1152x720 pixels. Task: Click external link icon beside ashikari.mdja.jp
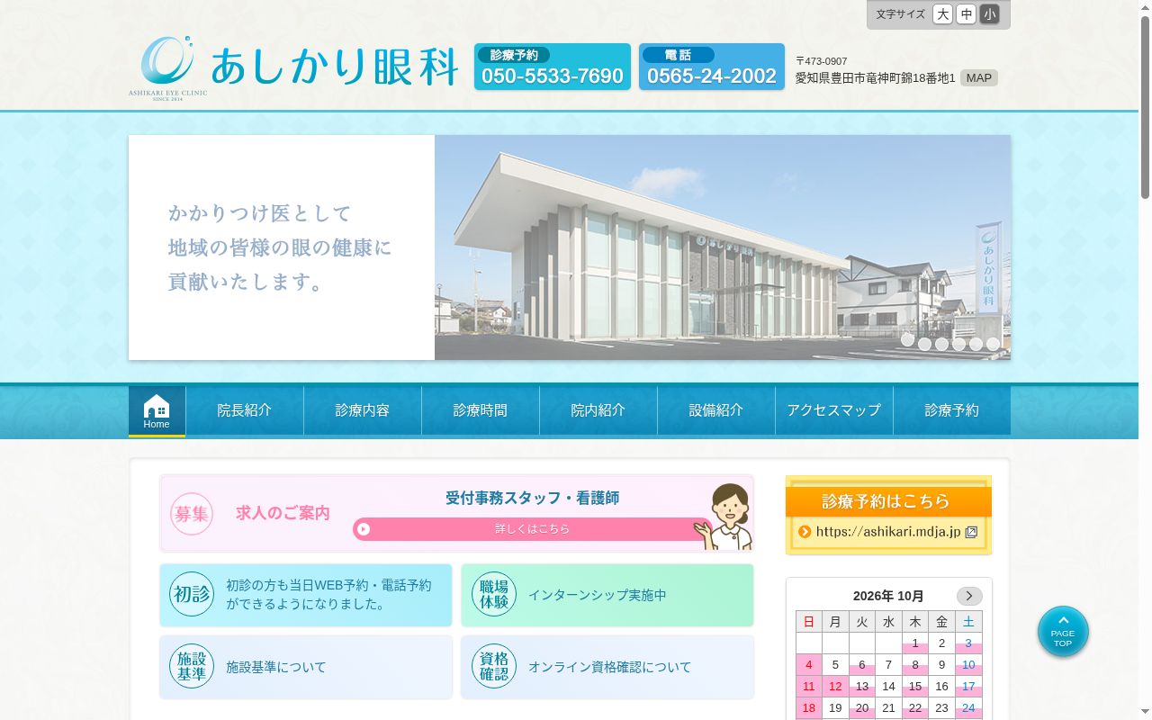[x=972, y=532]
